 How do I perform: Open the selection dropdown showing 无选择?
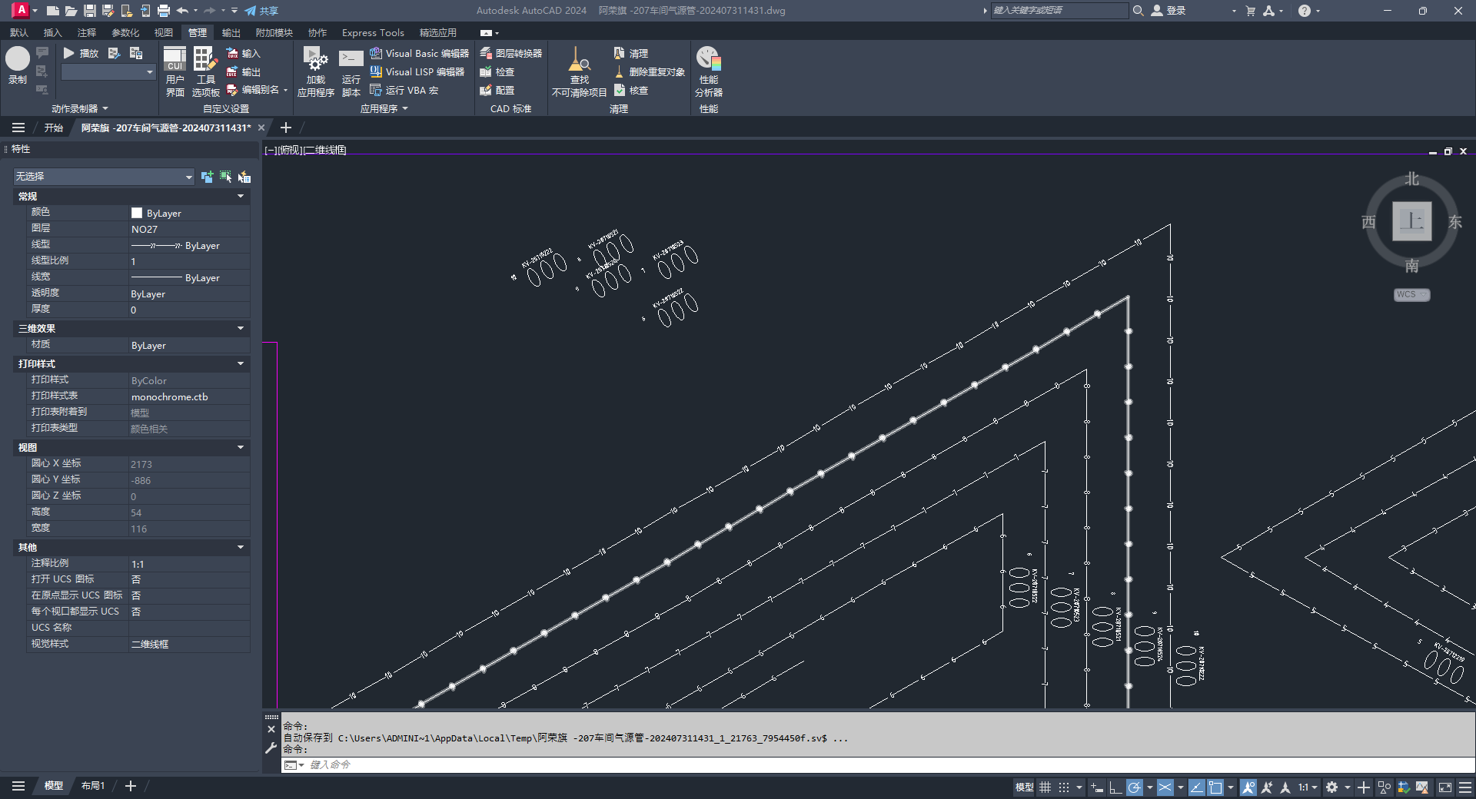point(104,177)
